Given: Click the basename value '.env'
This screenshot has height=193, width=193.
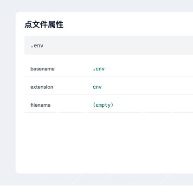Looking at the screenshot, I should point(99,69).
